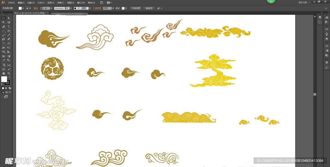Screen dimensions: 330x167
Task: Click the 首选项 button
Action: click(x=149, y=8)
